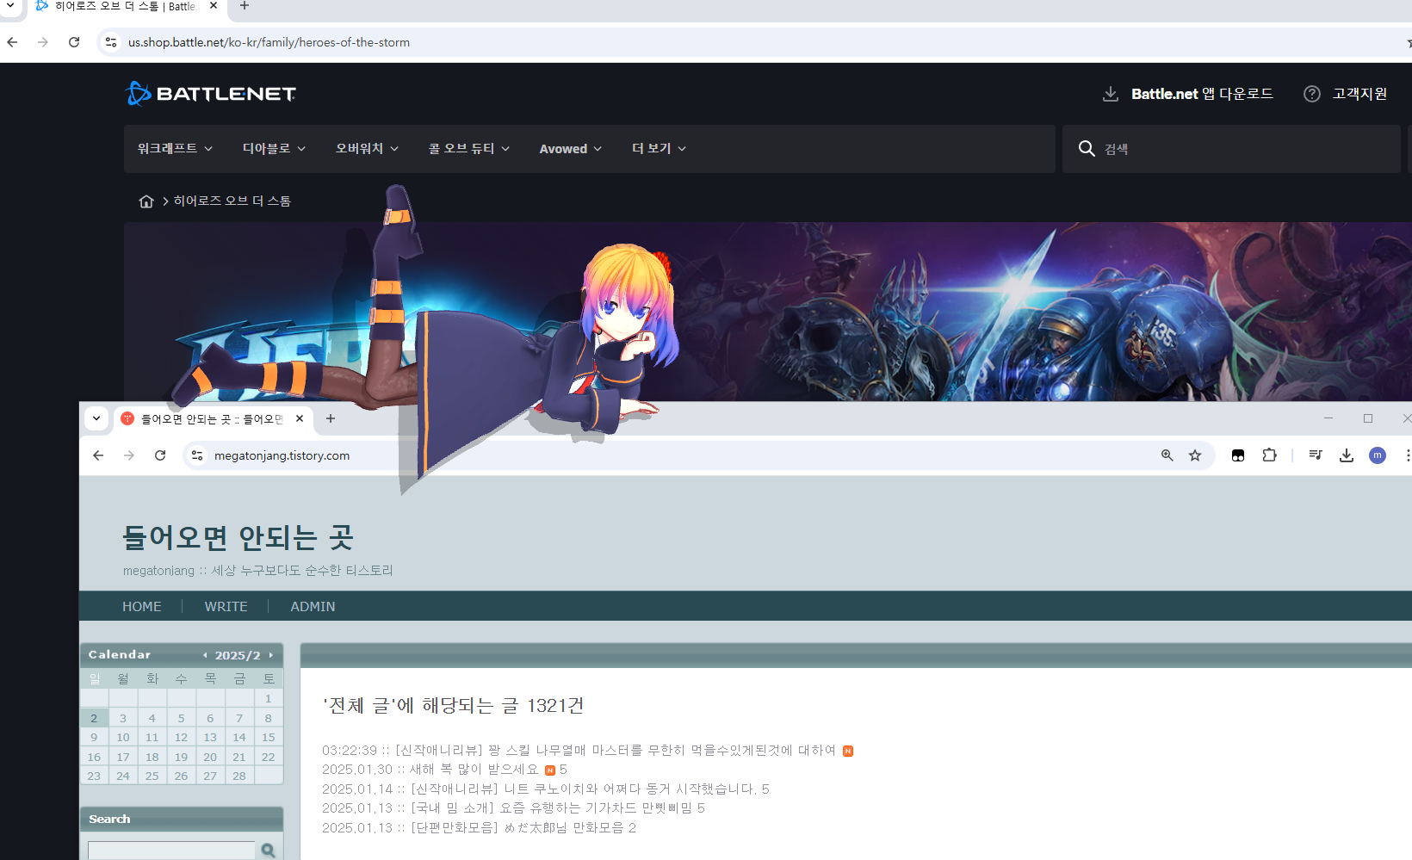Go forward in the tistory browser window
Screen dimensions: 1412x860
coord(129,455)
